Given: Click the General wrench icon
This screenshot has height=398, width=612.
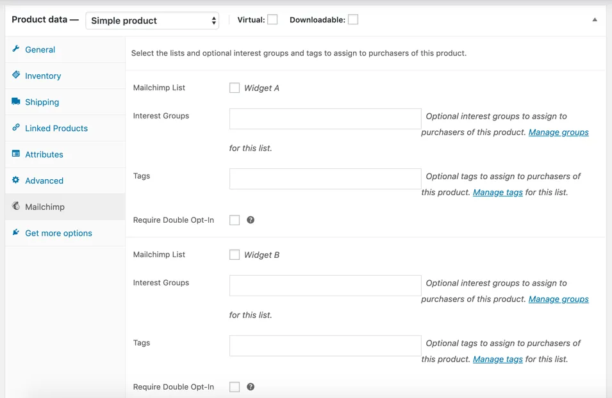Looking at the screenshot, I should click(x=15, y=49).
